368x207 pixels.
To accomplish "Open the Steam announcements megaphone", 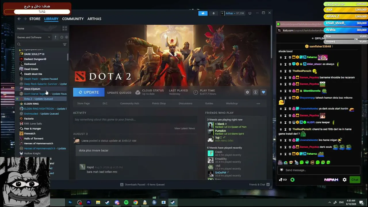I will [203, 13].
